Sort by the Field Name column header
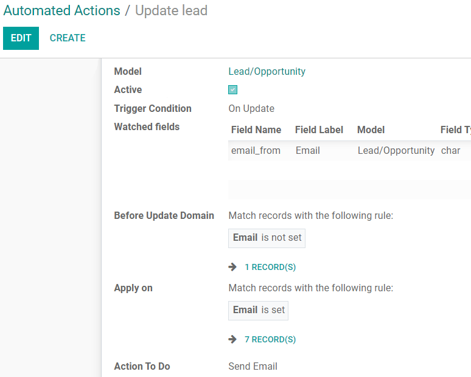The width and height of the screenshot is (471, 377). point(256,130)
